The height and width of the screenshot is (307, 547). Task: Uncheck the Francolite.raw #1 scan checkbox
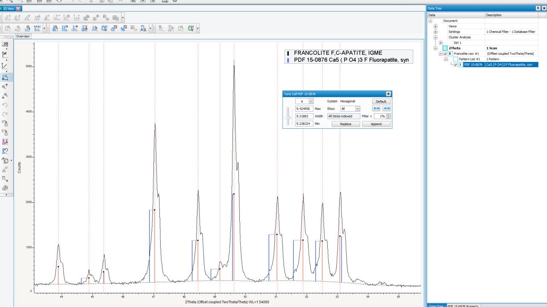tap(445, 53)
